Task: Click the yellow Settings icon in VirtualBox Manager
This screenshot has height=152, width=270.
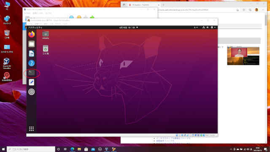Action: [79, 17]
